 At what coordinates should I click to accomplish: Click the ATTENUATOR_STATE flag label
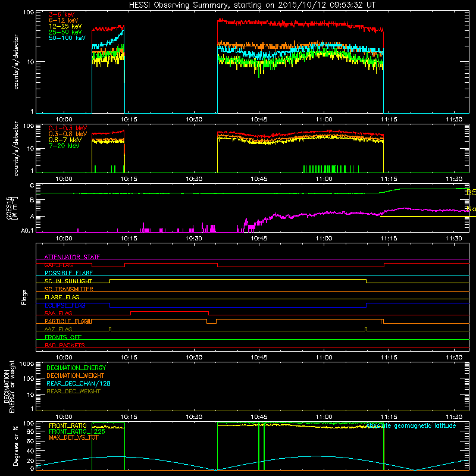click(72, 257)
